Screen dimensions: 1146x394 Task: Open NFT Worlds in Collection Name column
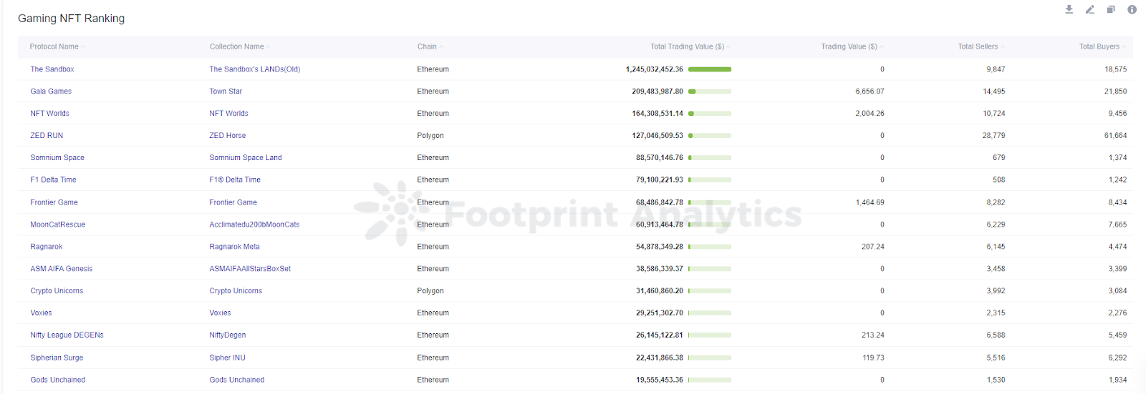tap(228, 114)
